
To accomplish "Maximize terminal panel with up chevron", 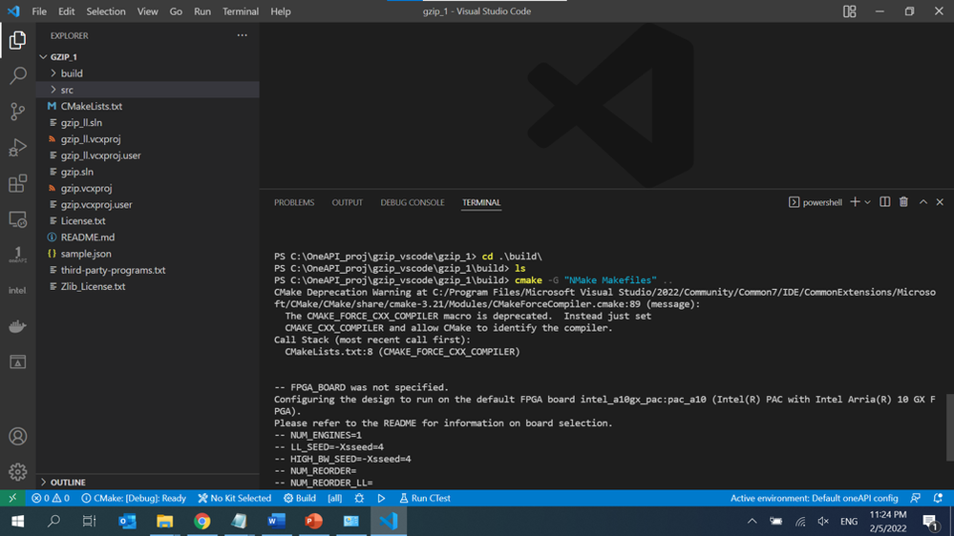I will (922, 202).
